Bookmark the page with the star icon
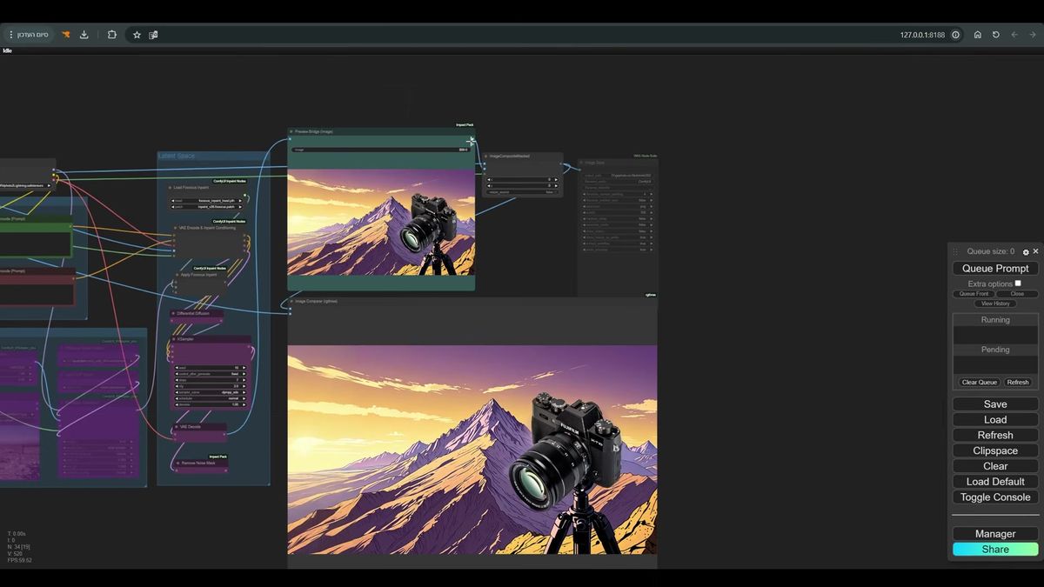 pos(137,35)
